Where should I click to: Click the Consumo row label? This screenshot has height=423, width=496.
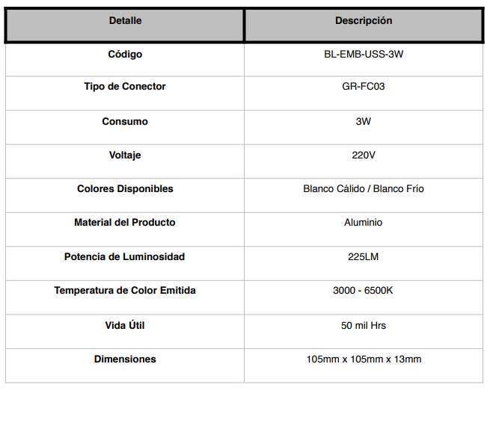click(x=125, y=122)
